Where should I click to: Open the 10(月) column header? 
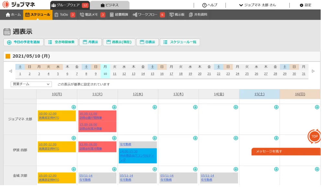click(x=57, y=94)
